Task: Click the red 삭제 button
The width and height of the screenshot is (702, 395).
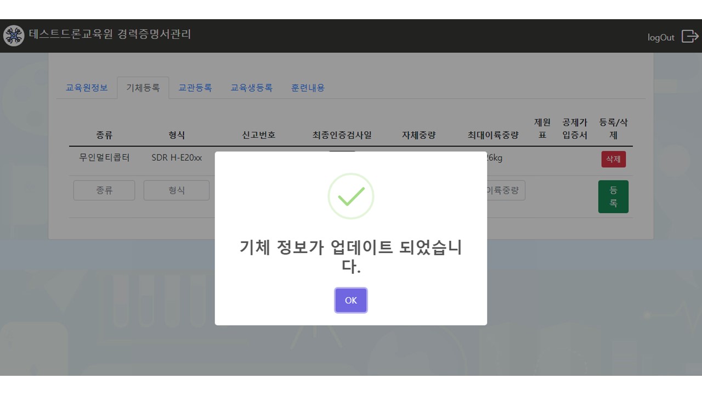Action: click(x=613, y=159)
